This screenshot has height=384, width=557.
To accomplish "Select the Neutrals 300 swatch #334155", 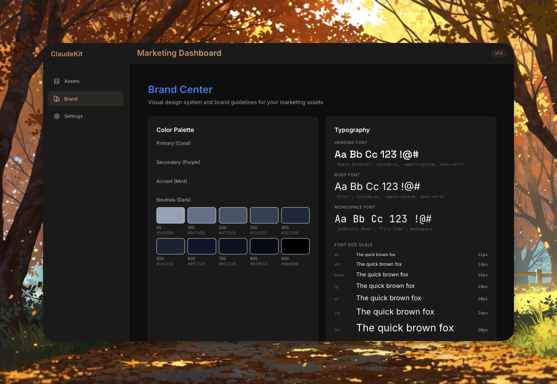I will tap(264, 215).
